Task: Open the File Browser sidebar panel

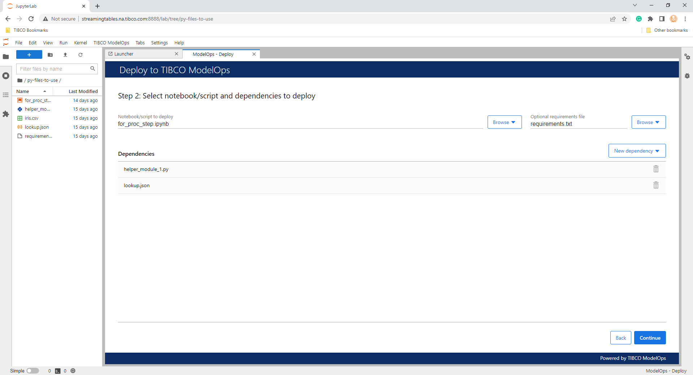Action: (6, 57)
